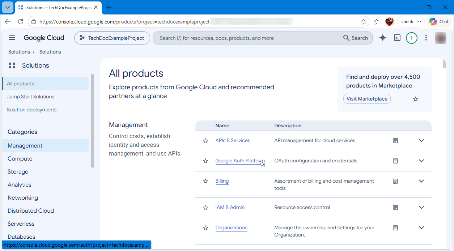The height and width of the screenshot is (251, 454).
Task: Click the project selector icon for TechDocExampleProject
Action: (x=82, y=38)
